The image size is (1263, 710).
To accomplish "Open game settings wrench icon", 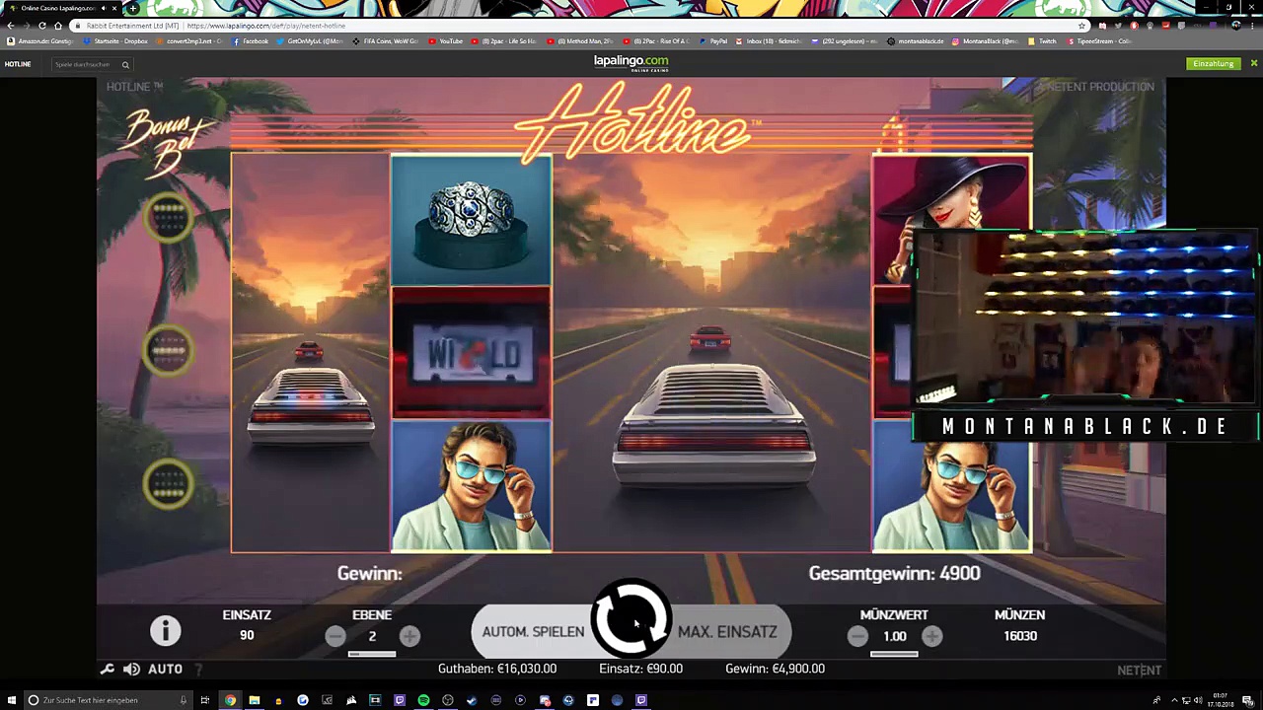I will point(108,670).
